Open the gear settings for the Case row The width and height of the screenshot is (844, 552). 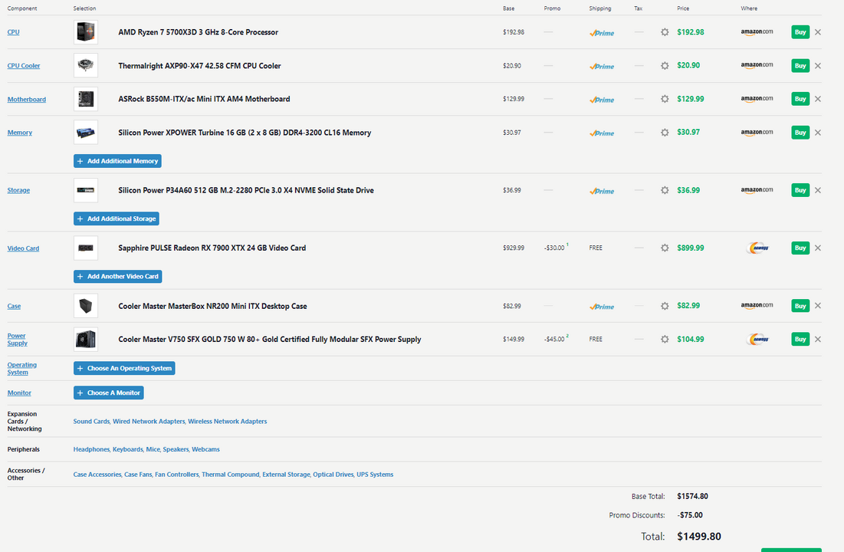[x=665, y=306]
